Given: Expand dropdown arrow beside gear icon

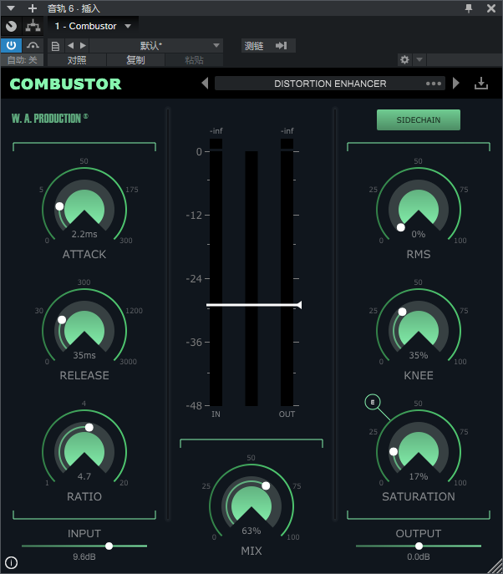Looking at the screenshot, I should click(419, 59).
